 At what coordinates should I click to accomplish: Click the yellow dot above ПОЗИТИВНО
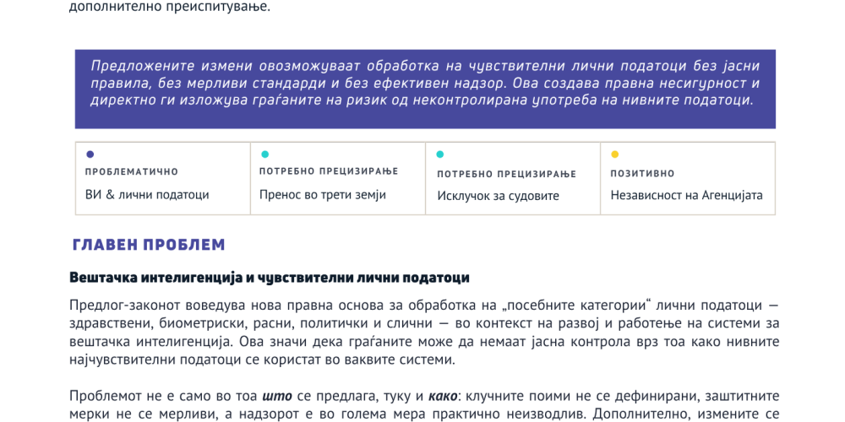pyautogui.click(x=614, y=154)
